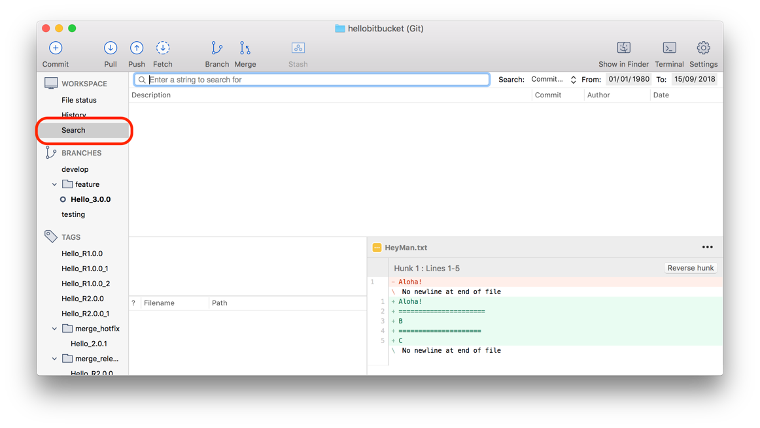Pull changes with the Pull icon
760x428 pixels.
(x=111, y=48)
